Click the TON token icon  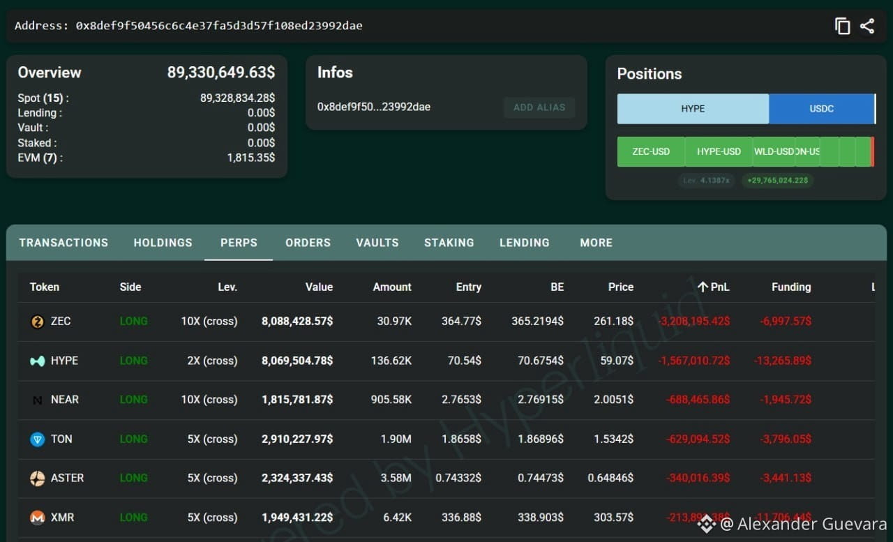(x=38, y=439)
